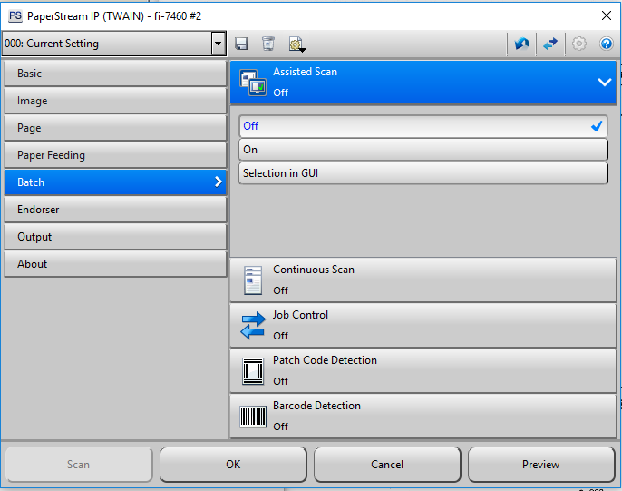The image size is (622, 491).
Task: Click the Preview button
Action: coord(540,465)
